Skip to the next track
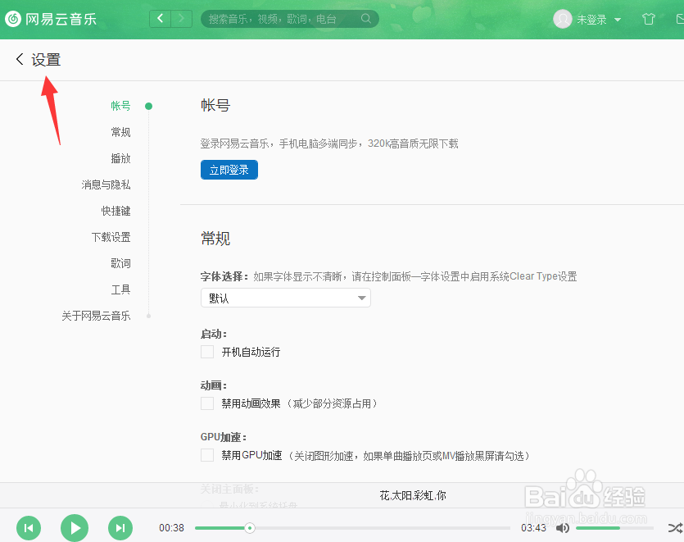Screen dimensions: 684x542 pos(120,528)
